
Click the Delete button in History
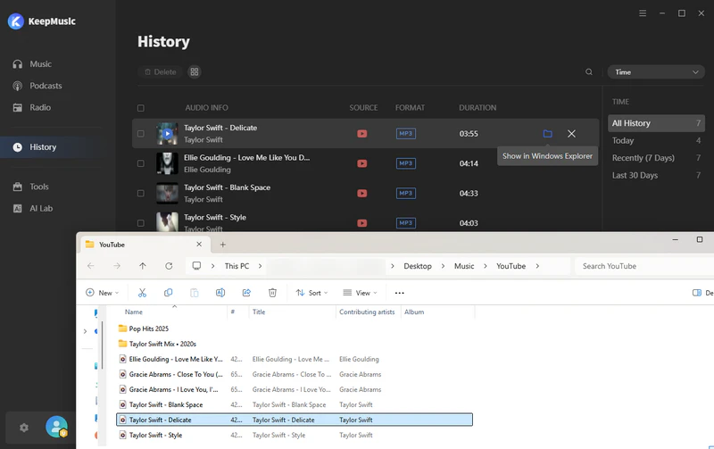pos(160,72)
